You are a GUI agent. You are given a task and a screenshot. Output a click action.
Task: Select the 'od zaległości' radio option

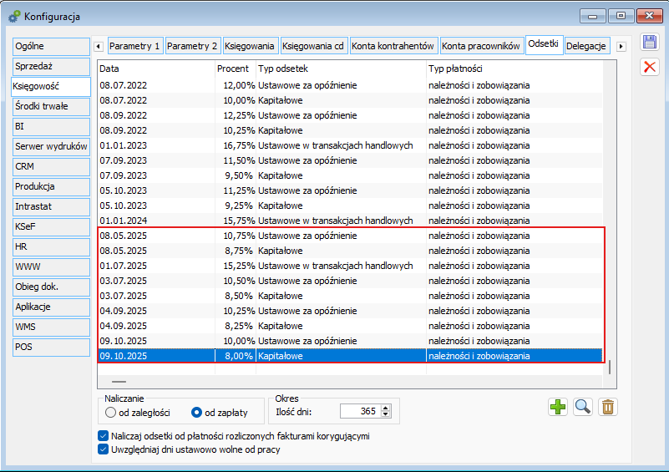(x=110, y=412)
